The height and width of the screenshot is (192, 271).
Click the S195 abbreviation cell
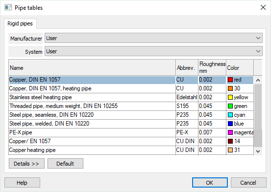point(187,106)
